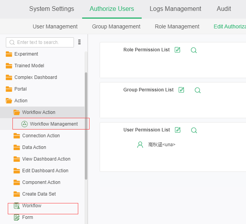Open Group Management sub-tab
The width and height of the screenshot is (246, 224).
pyautogui.click(x=116, y=26)
